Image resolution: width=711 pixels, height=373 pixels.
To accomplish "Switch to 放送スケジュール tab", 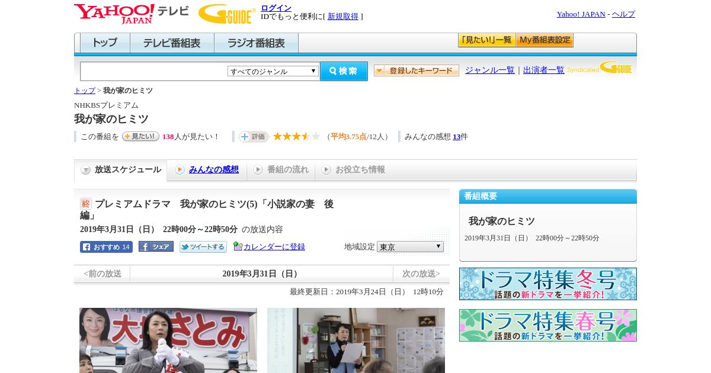I will [121, 170].
